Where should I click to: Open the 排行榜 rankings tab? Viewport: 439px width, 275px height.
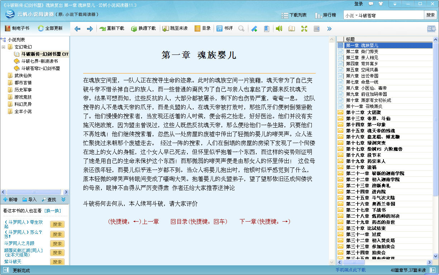pyautogui.click(x=325, y=15)
